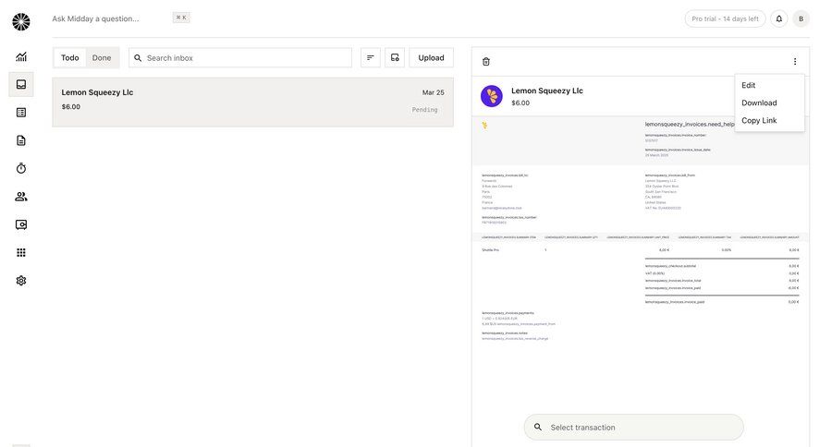Screen dimensions: 832x447
Task: Open the Inbox sidebar icon
Action: [21, 84]
